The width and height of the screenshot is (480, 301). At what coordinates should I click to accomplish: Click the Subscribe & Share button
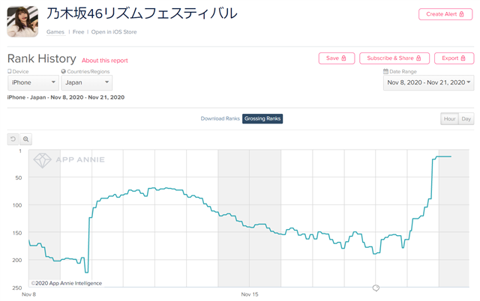(x=394, y=58)
